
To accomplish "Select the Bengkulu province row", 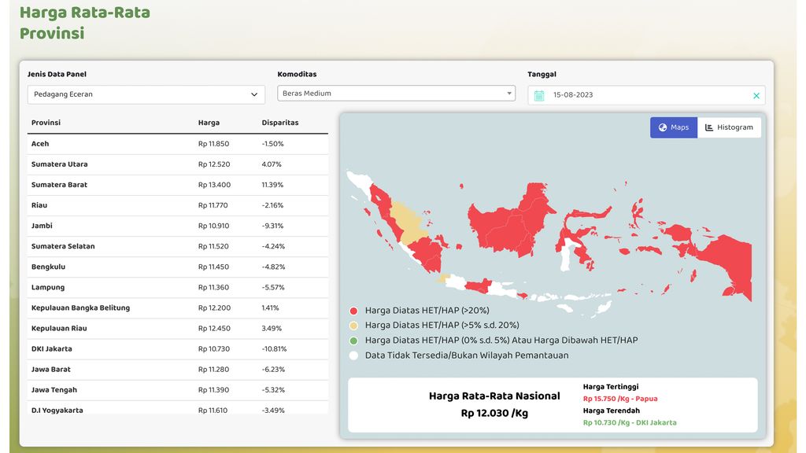I will coord(177,267).
